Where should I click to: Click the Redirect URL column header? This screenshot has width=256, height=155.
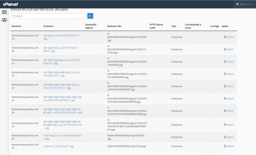tap(114, 26)
